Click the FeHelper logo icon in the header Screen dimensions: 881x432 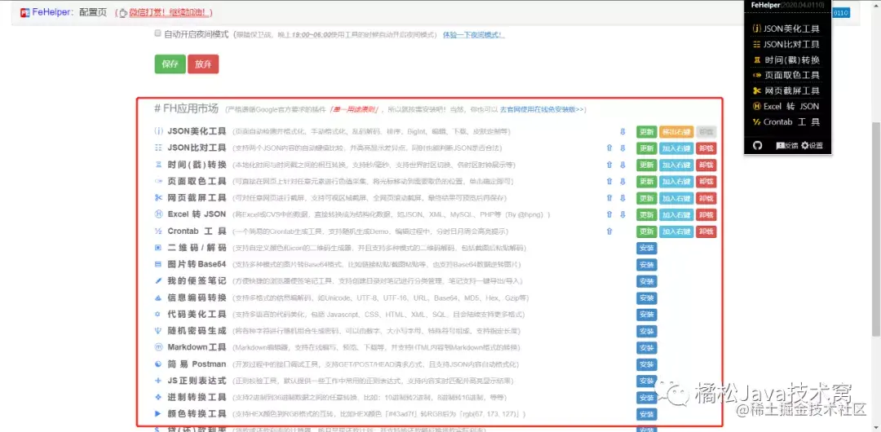pos(24,12)
